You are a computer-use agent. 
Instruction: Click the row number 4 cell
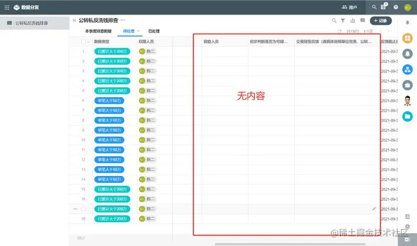coord(83,81)
